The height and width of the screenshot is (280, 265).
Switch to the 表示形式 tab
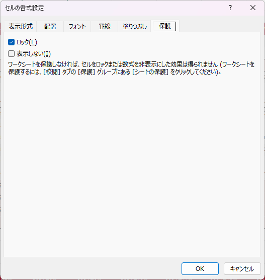coord(21,26)
